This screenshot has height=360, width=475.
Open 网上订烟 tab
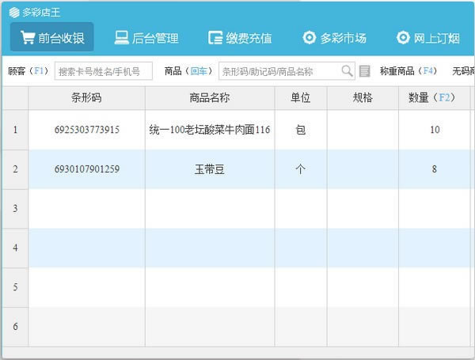pos(428,38)
